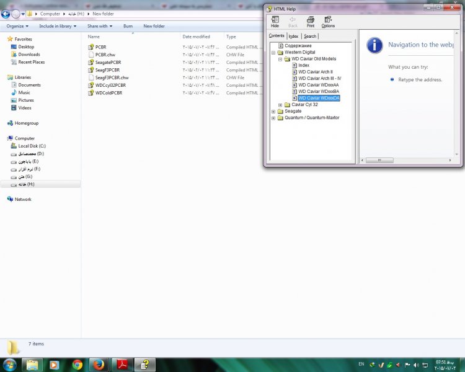The height and width of the screenshot is (372, 465).
Task: Open Google Chrome from taskbar
Action: 77,365
